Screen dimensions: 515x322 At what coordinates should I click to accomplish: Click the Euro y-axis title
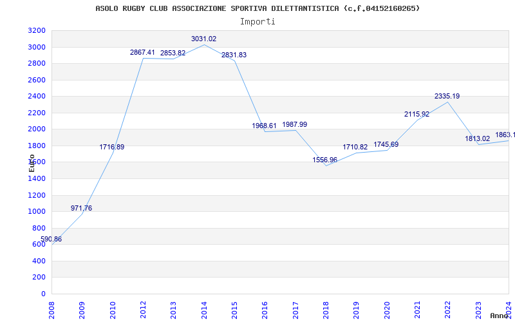(x=32, y=163)
